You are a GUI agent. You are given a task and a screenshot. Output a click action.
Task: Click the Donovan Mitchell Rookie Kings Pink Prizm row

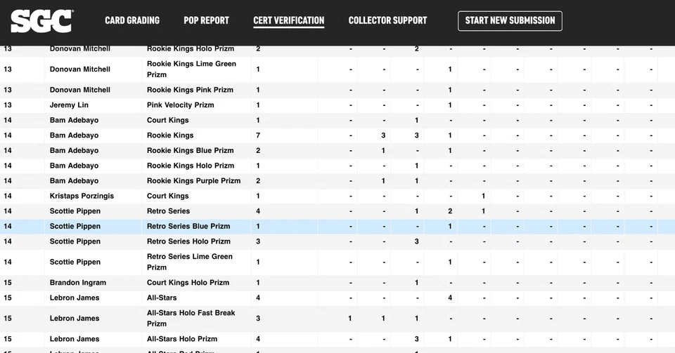coord(190,90)
